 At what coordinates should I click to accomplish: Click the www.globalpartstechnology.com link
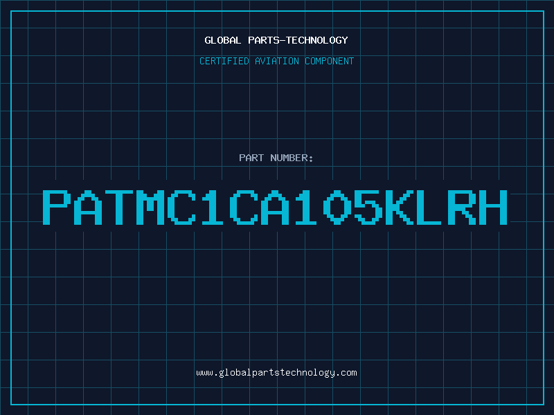[x=276, y=373]
